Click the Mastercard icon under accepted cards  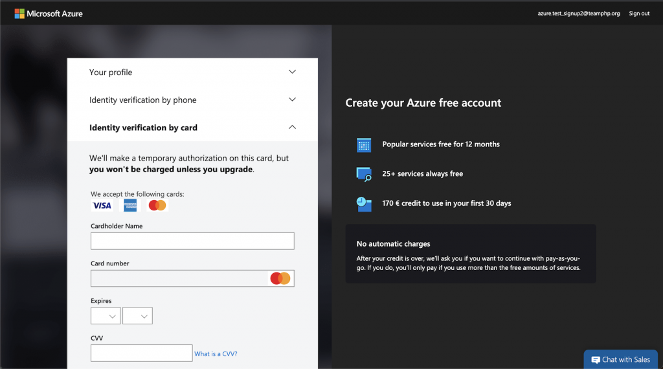click(x=157, y=205)
